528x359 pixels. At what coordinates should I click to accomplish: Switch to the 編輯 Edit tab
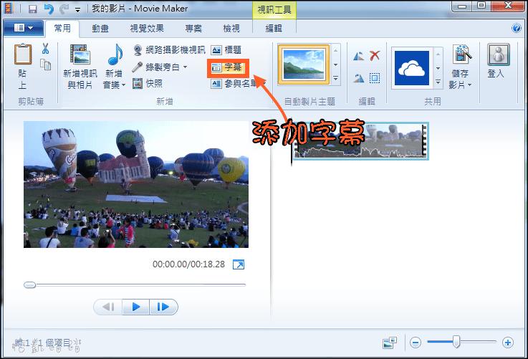click(x=274, y=29)
